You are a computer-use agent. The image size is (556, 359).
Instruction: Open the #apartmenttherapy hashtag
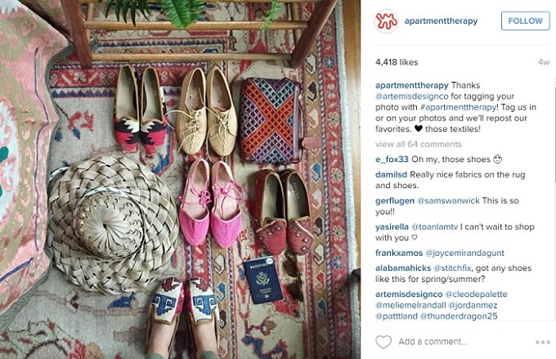tap(458, 107)
